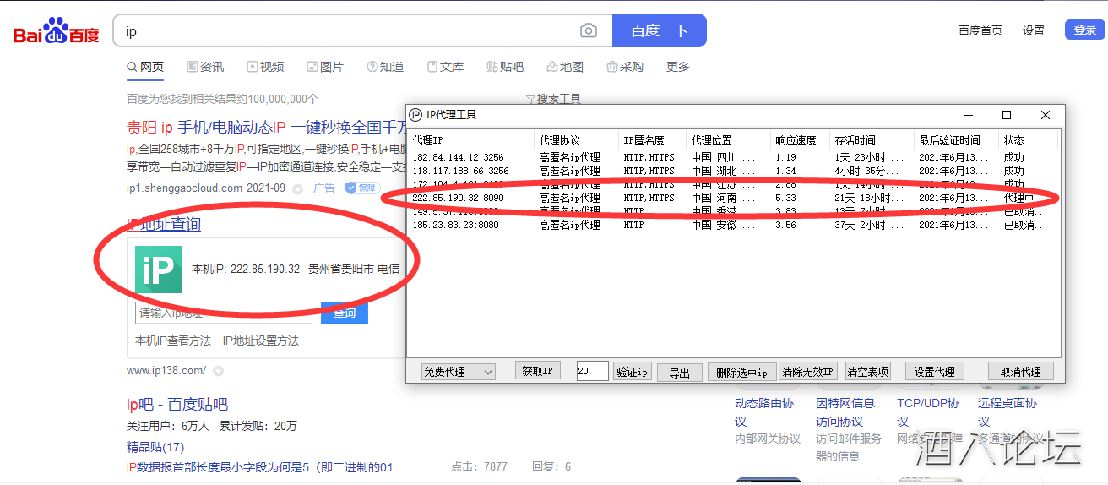This screenshot has height=485, width=1108.
Task: Open the 免费代理 dropdown
Action: (459, 372)
